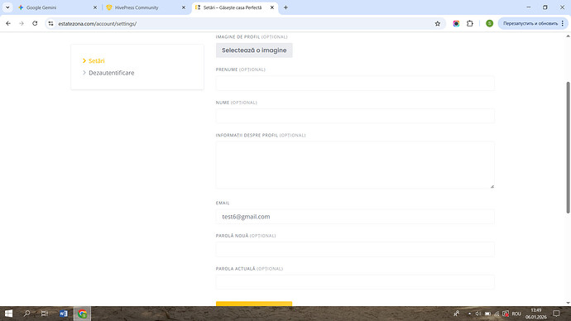This screenshot has width=571, height=321.
Task: Open the Extensions puzzle icon
Action: tap(470, 23)
